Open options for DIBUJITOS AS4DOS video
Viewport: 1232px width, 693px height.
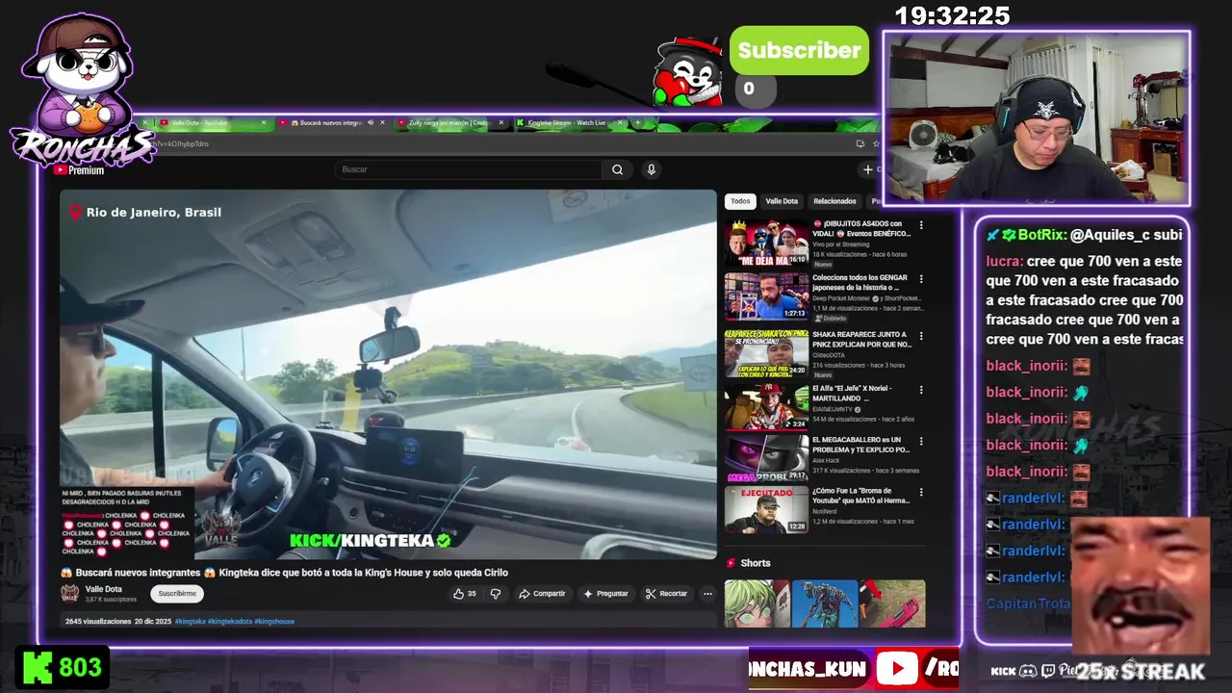[x=921, y=225]
